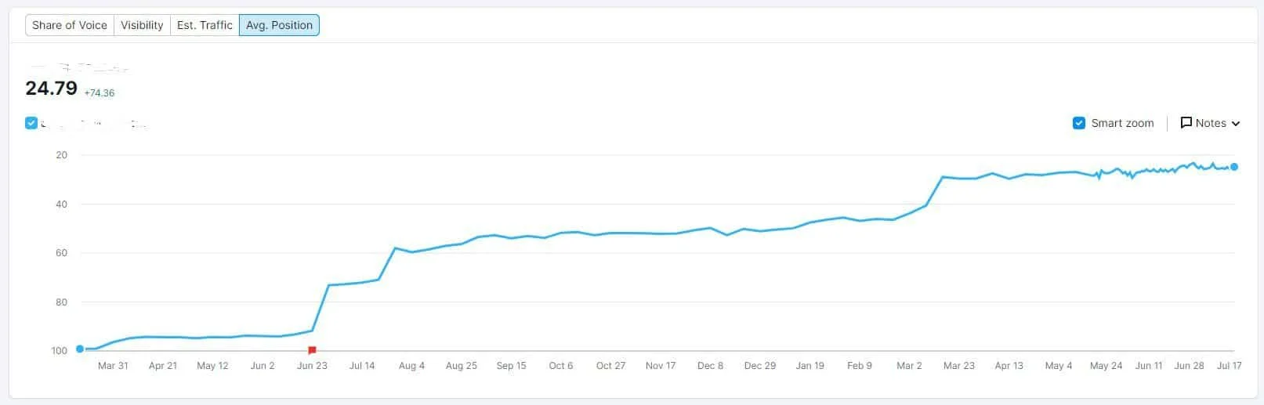
Task: Click the blurred domain name in legend
Action: click(x=94, y=124)
